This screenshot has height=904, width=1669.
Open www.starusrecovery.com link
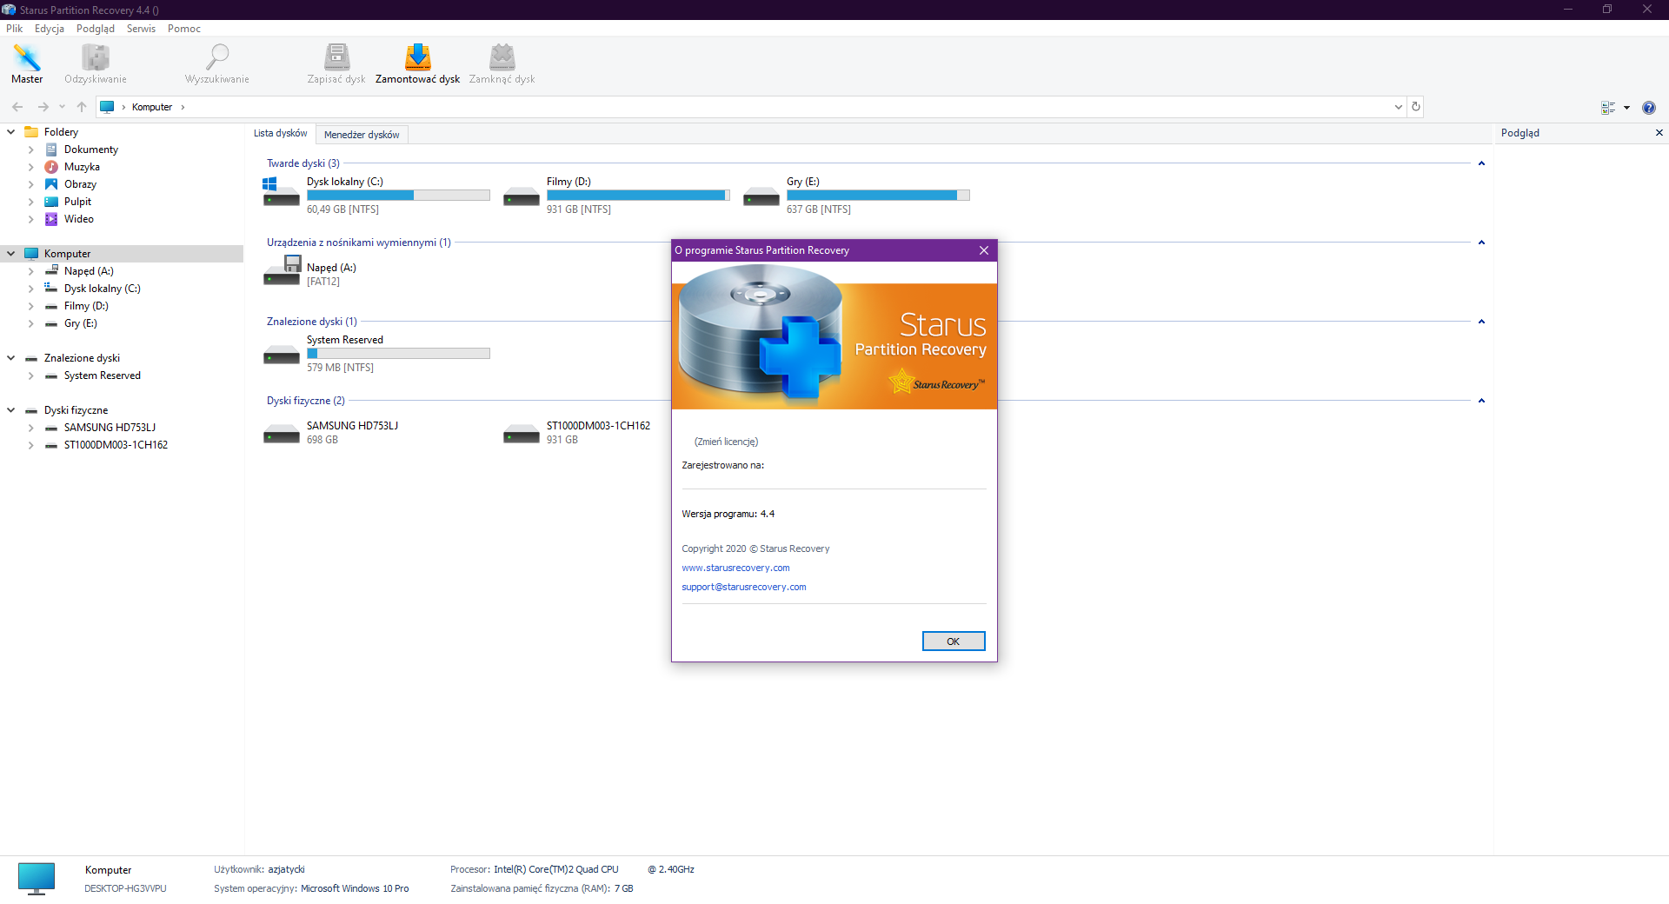coord(736,568)
